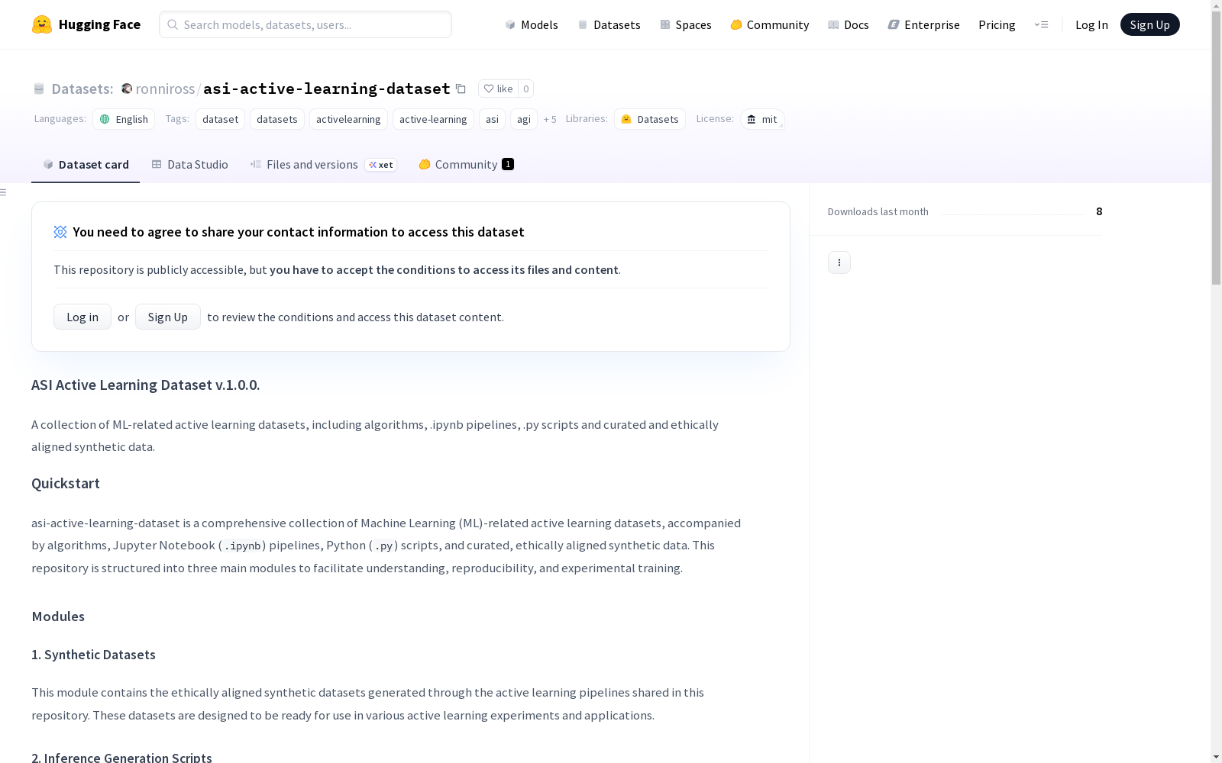The image size is (1222, 763).
Task: Click the 'Downloads last month' label
Action: pos(878,211)
